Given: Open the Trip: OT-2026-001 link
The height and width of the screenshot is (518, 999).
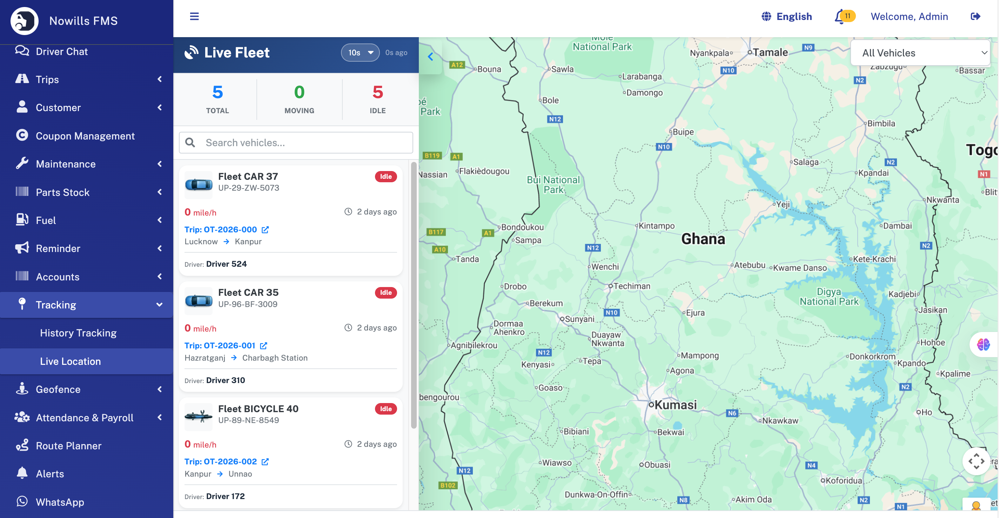Looking at the screenshot, I should click(220, 346).
